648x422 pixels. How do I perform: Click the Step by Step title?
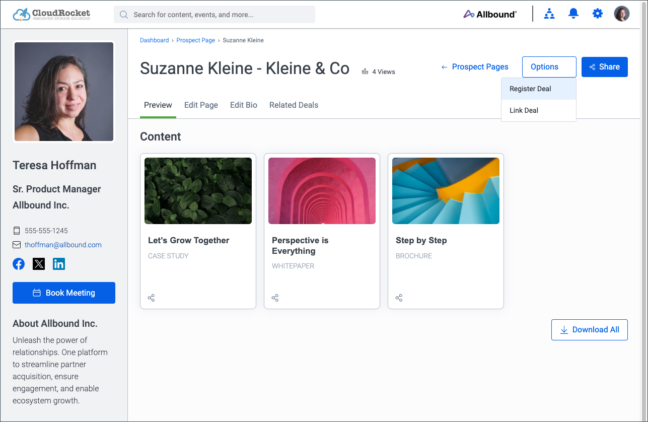coord(421,241)
